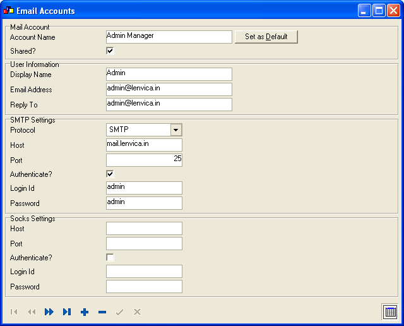404x326 pixels.
Task: Toggle grid view icon at bottom right
Action: tap(390, 312)
